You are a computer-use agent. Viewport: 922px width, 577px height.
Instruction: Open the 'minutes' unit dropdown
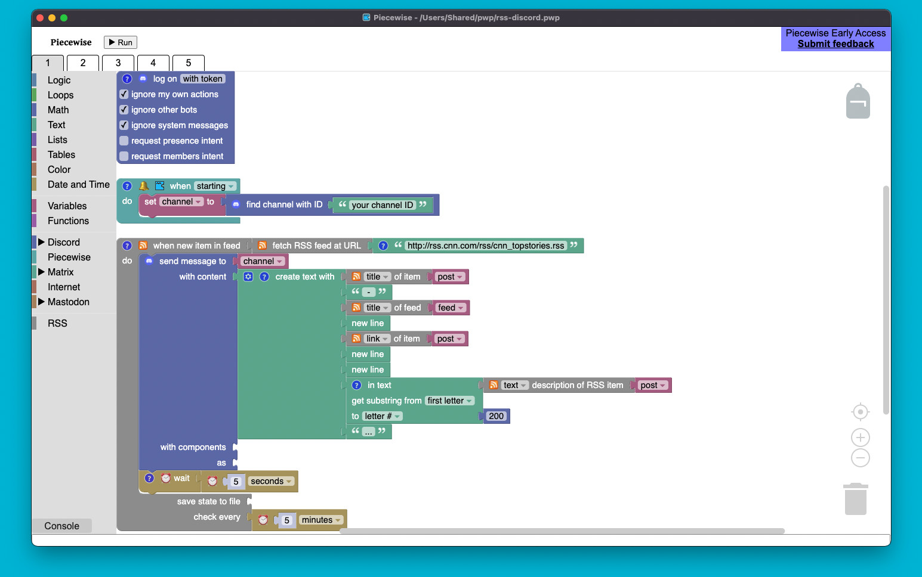pos(321,520)
